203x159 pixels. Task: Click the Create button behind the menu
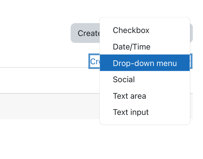(85, 33)
